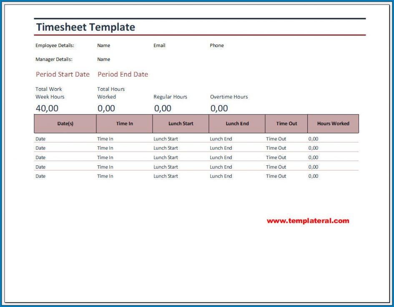Click the Time In column header
Image resolution: width=394 pixels, height=307 pixels.
[124, 124]
